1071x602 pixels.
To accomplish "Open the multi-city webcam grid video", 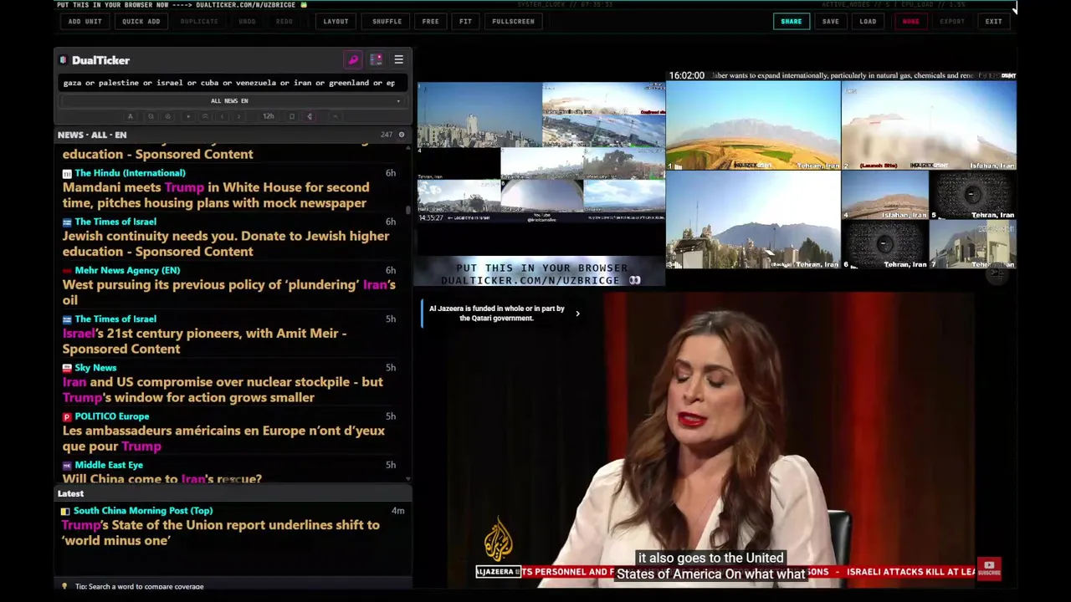I will [541, 152].
